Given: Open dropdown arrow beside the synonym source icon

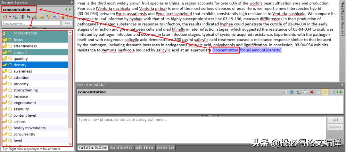Looking at the screenshot, I should pyautogui.click(x=10, y=17).
